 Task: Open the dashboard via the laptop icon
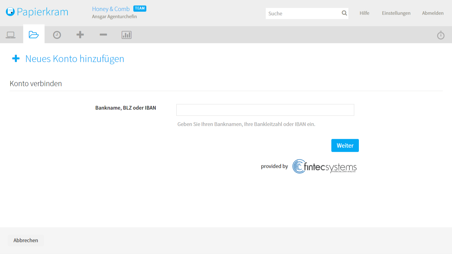11,35
